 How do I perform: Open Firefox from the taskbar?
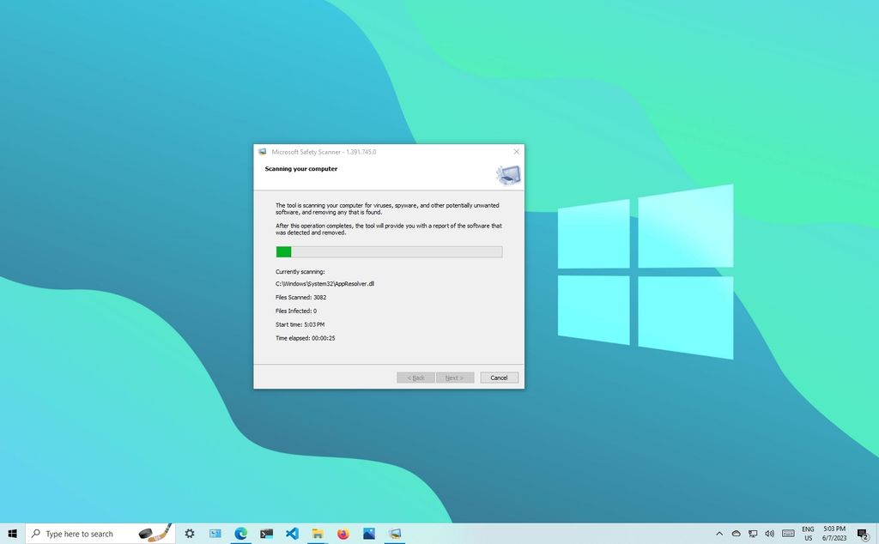click(343, 533)
